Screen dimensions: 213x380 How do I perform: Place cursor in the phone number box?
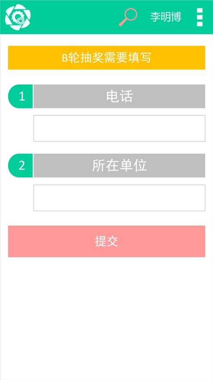(x=120, y=129)
